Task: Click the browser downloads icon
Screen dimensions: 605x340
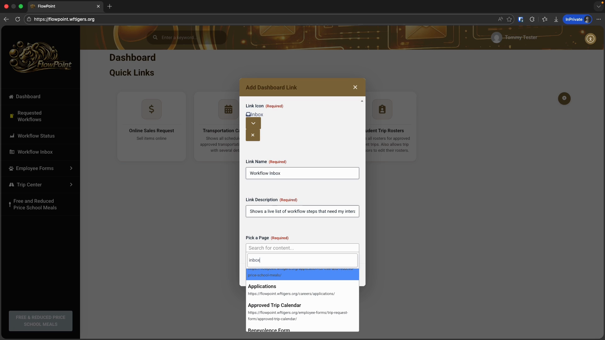Action: pyautogui.click(x=556, y=19)
